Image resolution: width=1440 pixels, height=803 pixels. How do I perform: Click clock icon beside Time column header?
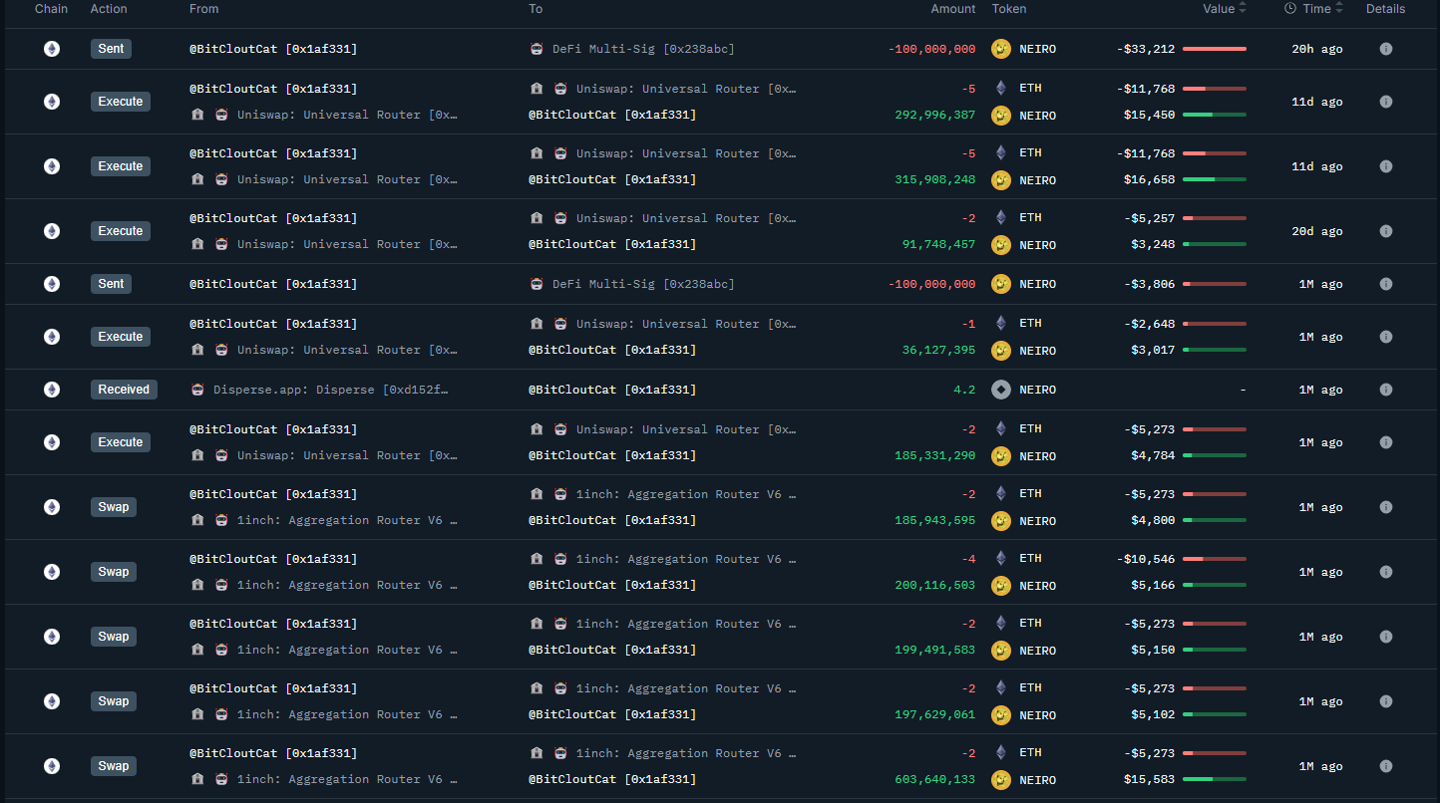click(1290, 9)
